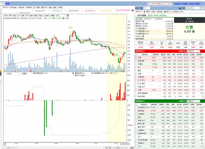Click the 5MA red line legend swatch
Image resolution: width=205 pixels, height=149 pixels.
pos(33,11)
